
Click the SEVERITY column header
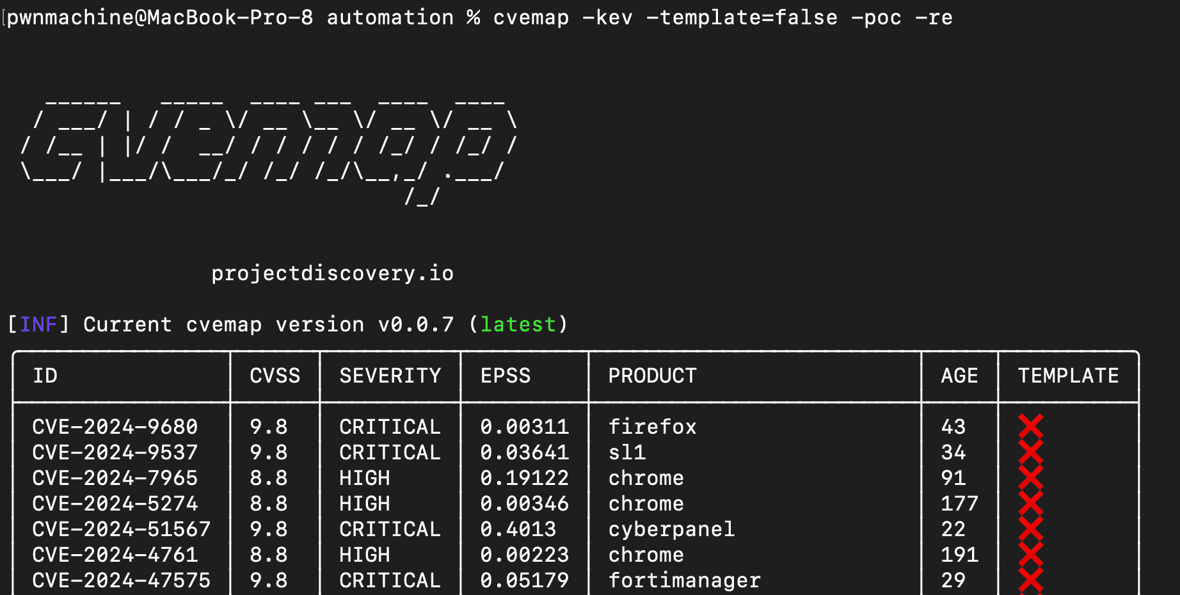[x=390, y=376]
